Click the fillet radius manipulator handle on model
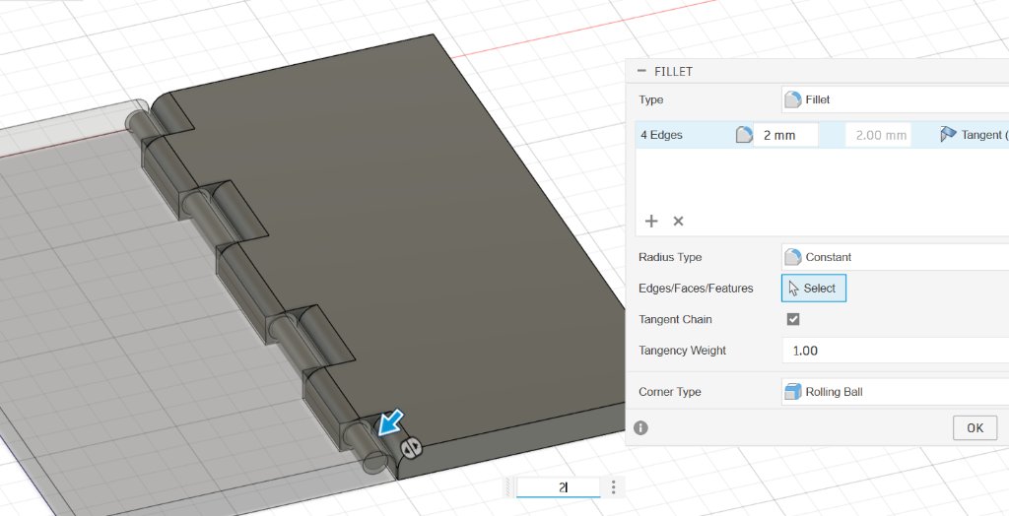 411,446
